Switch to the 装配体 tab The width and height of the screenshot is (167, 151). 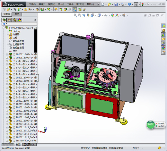(x=6, y=14)
